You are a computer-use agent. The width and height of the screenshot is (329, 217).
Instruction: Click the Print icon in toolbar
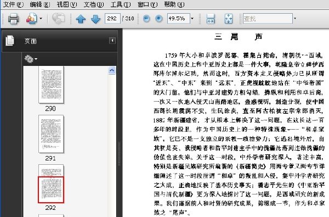click(x=13, y=19)
